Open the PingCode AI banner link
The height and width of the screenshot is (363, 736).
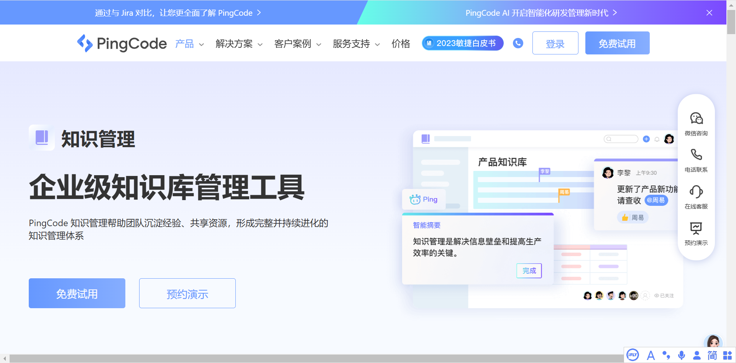click(541, 13)
